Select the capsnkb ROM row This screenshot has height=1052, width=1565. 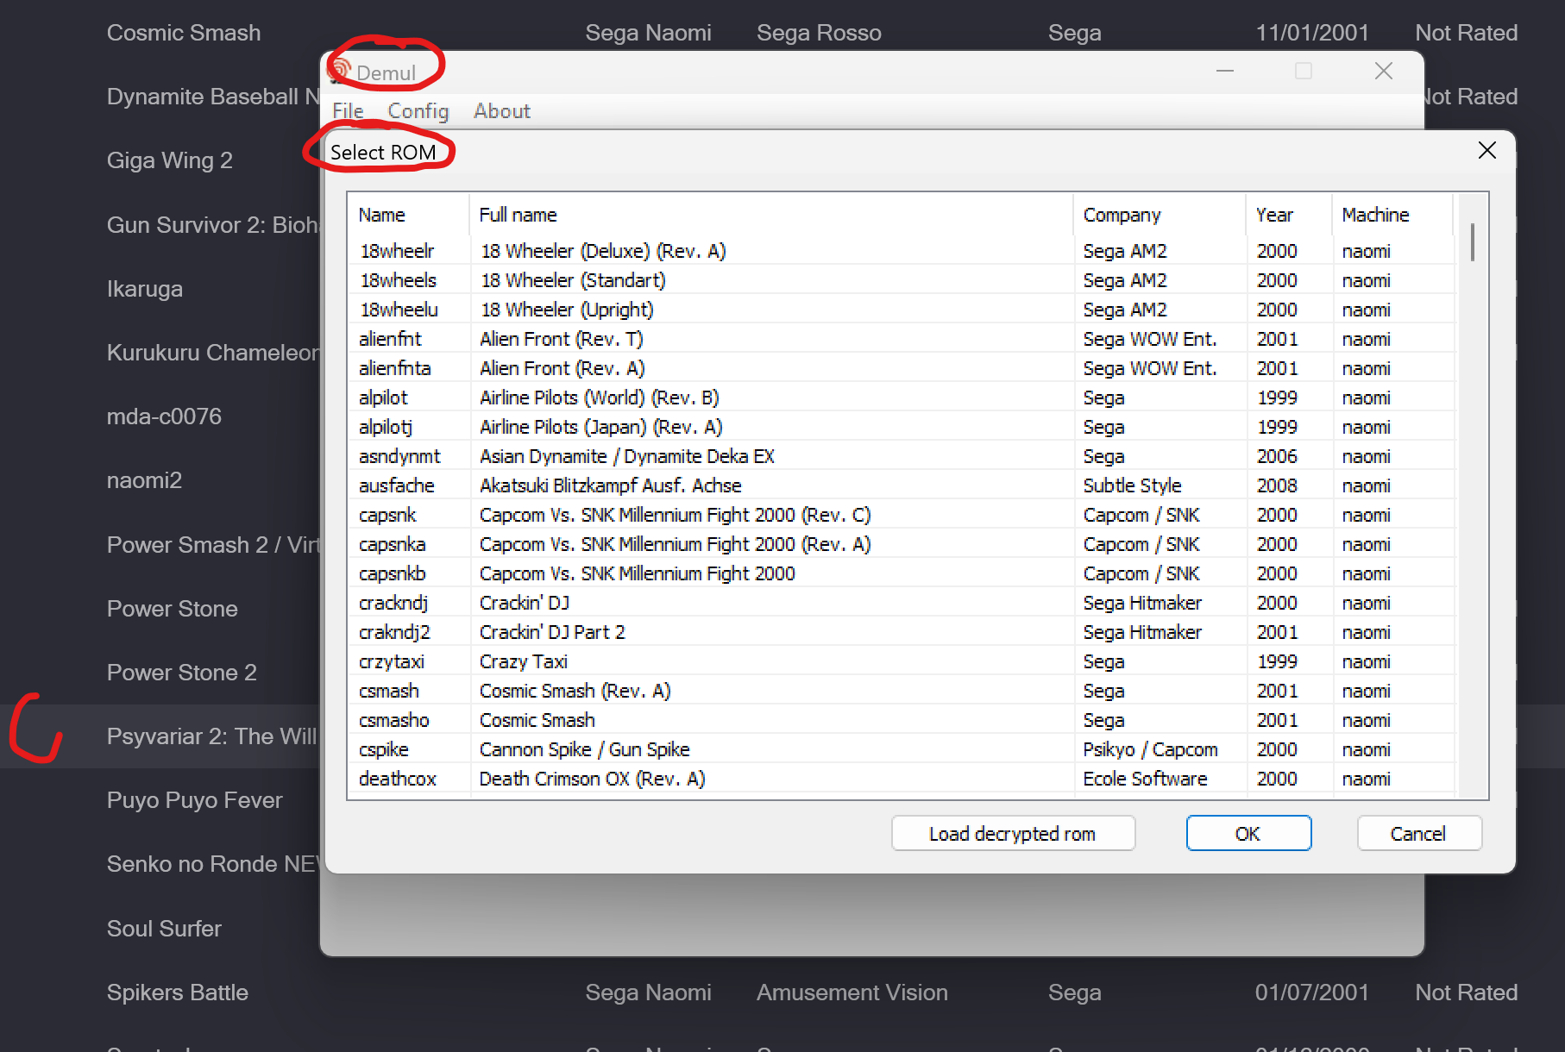[902, 573]
